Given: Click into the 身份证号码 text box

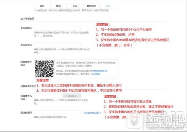Looking at the screenshot, I should [57, 45].
